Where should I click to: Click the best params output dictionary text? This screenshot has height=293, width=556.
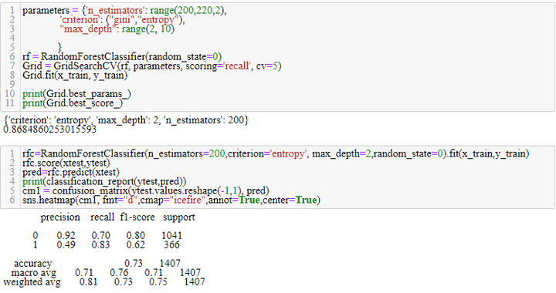pyautogui.click(x=126, y=120)
